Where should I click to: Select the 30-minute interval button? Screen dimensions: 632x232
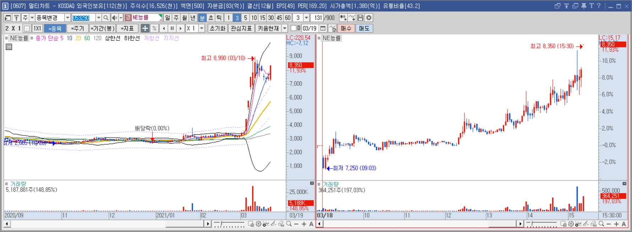click(271, 18)
